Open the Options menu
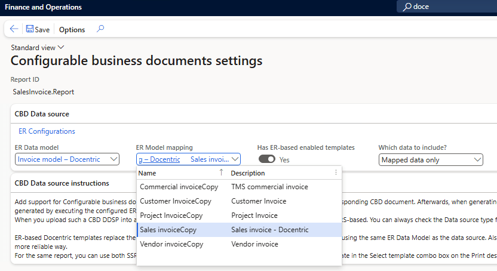 (x=72, y=30)
